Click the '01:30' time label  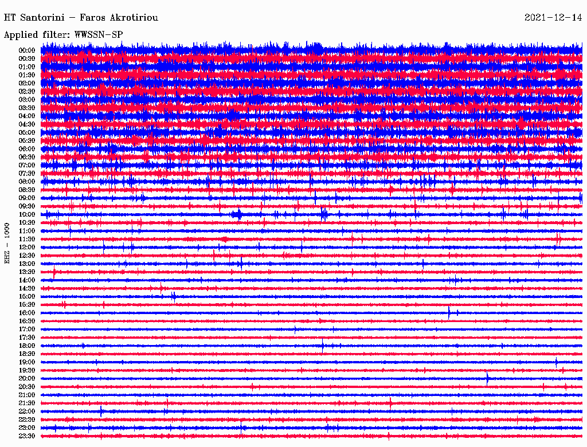click(27, 75)
